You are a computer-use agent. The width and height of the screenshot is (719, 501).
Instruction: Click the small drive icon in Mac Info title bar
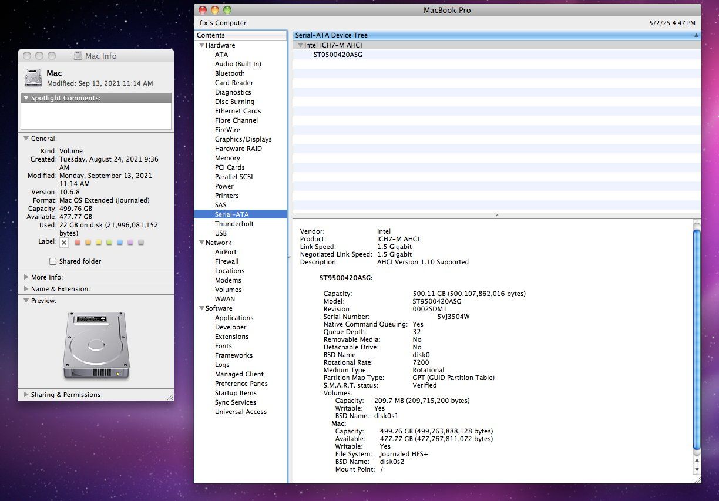(78, 56)
